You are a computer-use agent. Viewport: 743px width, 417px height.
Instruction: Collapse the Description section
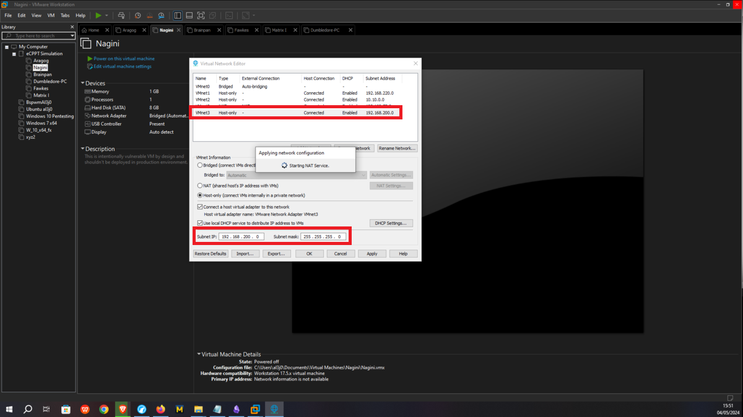point(83,148)
